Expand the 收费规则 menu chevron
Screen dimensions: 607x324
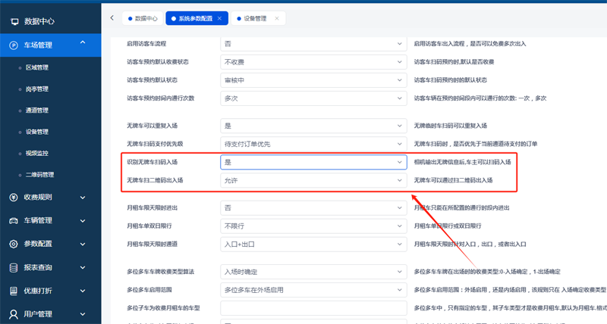pyautogui.click(x=83, y=198)
